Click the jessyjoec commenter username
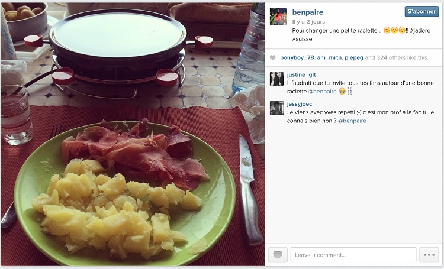The image size is (444, 269). click(x=300, y=104)
